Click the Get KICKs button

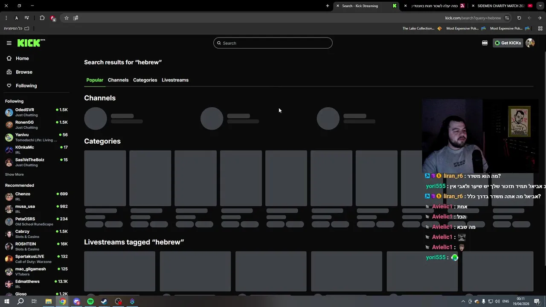(508, 43)
